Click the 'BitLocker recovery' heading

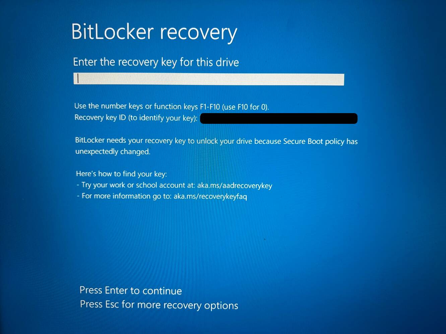[154, 33]
